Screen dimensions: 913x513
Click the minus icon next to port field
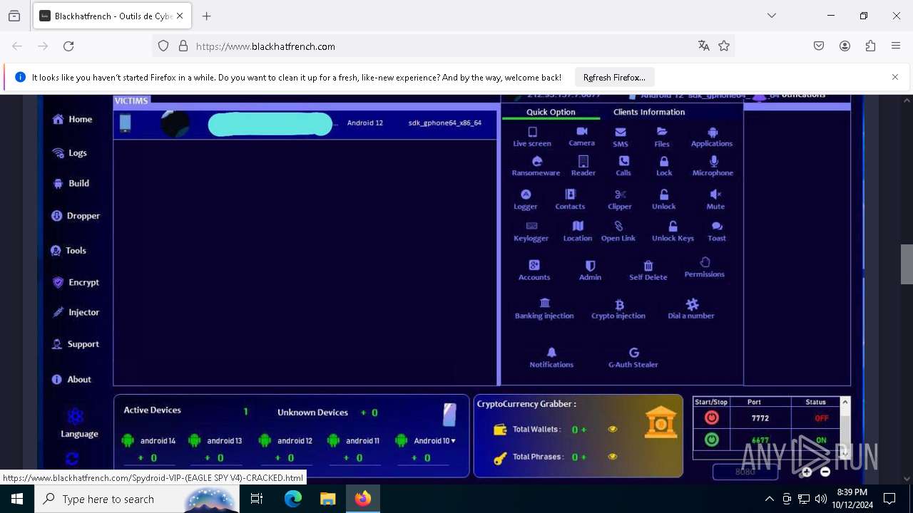click(825, 472)
